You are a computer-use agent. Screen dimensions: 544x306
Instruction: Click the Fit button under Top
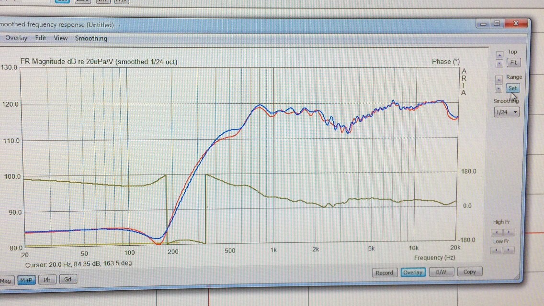(x=513, y=63)
